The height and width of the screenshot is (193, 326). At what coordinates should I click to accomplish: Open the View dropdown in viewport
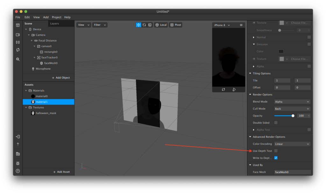click(x=84, y=25)
